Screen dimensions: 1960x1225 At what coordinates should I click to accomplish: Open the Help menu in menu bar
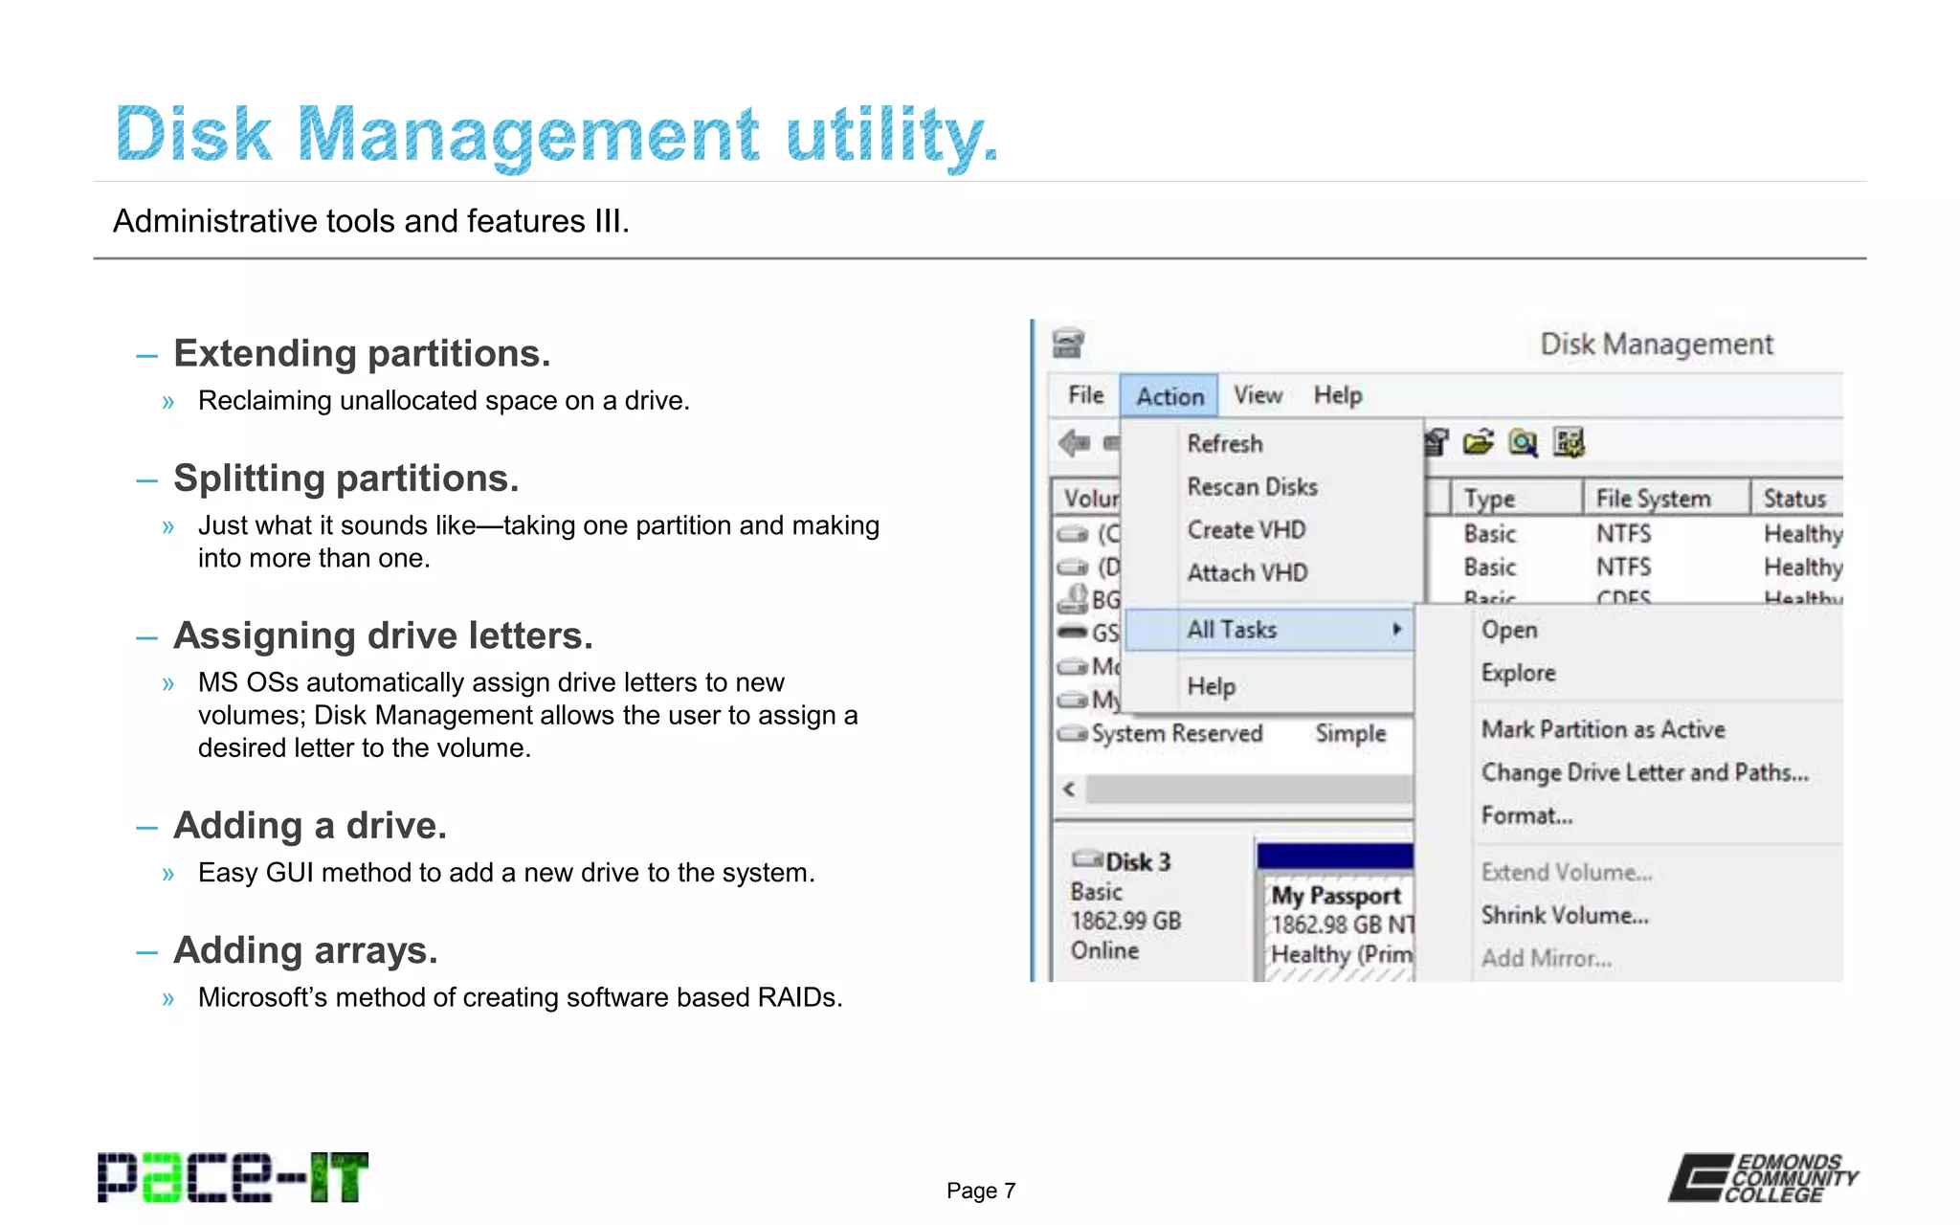pos(1338,395)
